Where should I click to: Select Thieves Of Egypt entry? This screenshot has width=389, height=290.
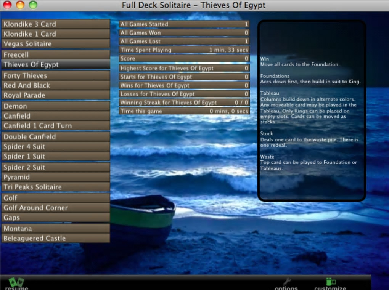(x=56, y=65)
